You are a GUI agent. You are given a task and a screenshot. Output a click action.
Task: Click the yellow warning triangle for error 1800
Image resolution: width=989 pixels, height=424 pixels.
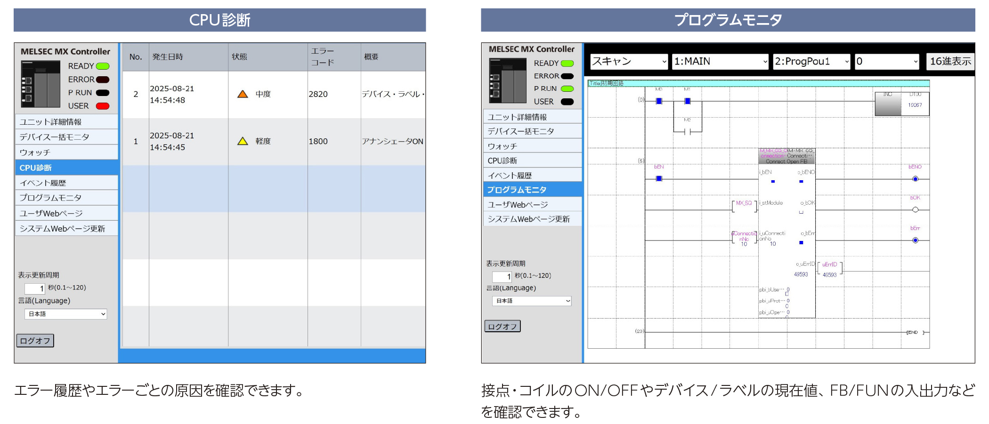(243, 141)
